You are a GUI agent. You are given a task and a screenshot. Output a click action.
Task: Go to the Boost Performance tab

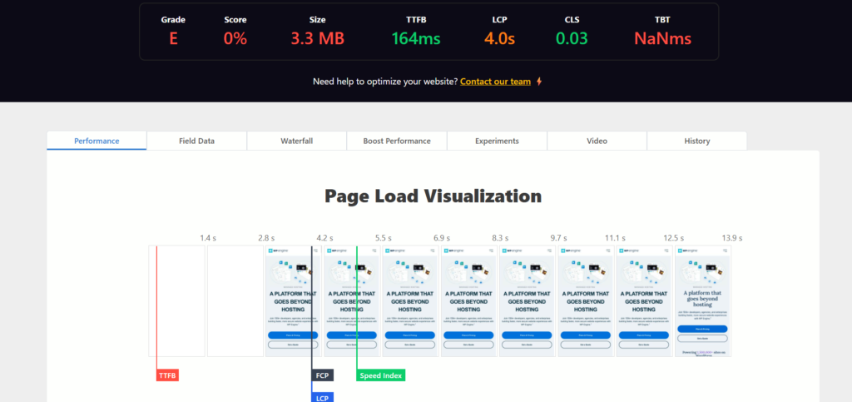pos(397,141)
